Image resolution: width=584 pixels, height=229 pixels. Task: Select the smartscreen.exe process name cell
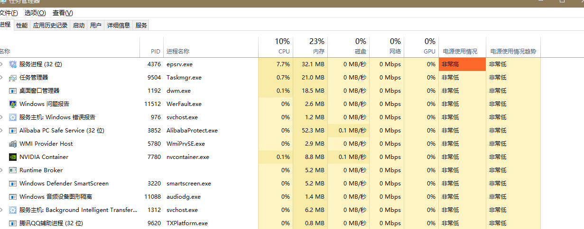(211, 184)
